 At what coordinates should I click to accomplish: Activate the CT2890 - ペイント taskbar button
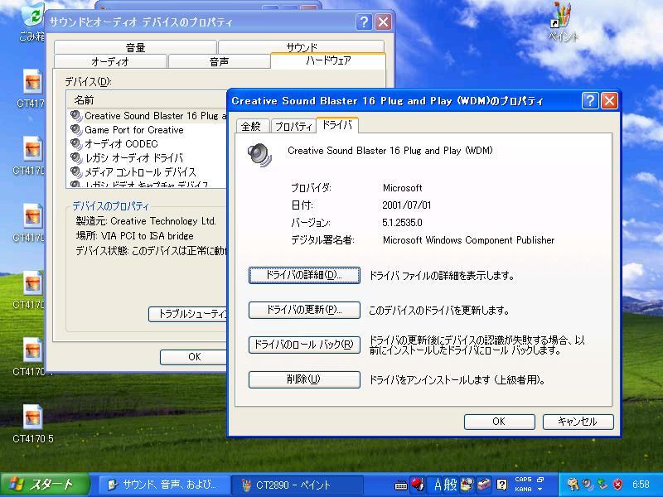tap(298, 485)
